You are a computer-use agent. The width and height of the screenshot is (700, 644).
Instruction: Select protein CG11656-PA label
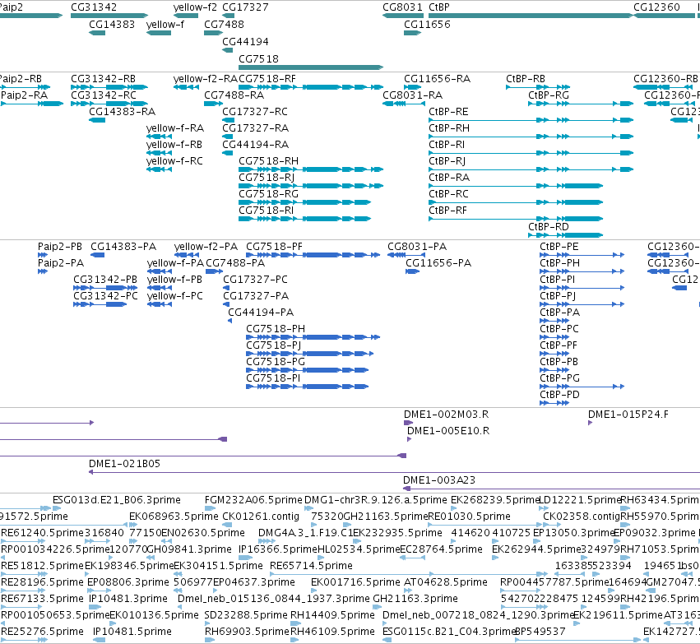coord(438,263)
